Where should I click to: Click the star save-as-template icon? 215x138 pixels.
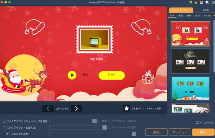[127, 109]
